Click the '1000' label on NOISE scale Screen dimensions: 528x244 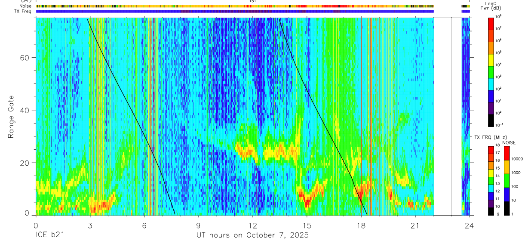click(x=516, y=173)
